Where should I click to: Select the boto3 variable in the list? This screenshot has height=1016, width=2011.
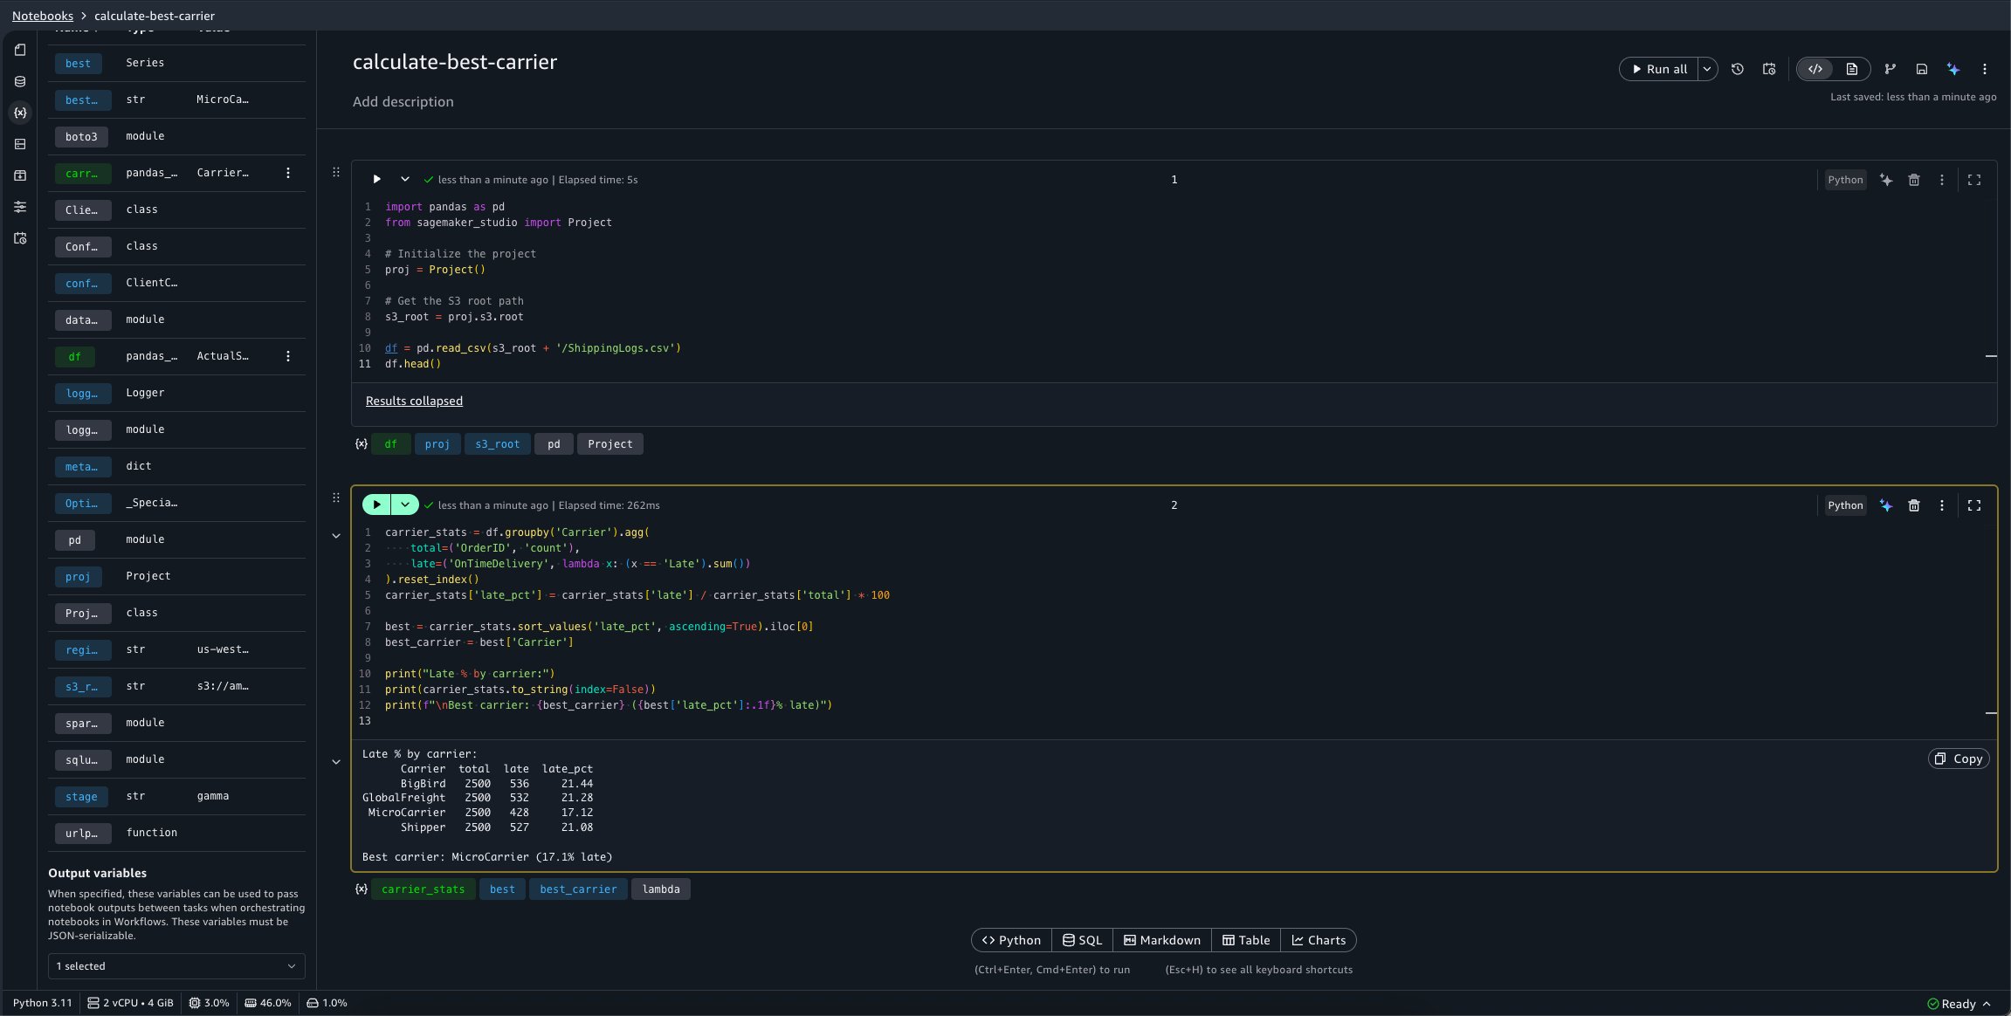[x=81, y=136]
